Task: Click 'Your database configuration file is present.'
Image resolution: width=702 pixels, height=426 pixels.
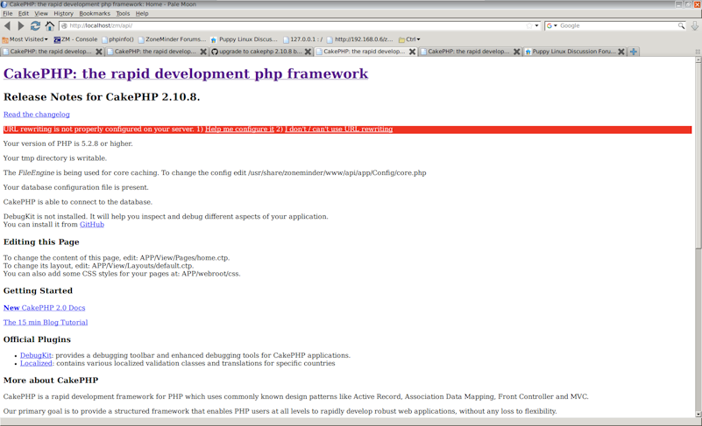Action: pos(76,187)
